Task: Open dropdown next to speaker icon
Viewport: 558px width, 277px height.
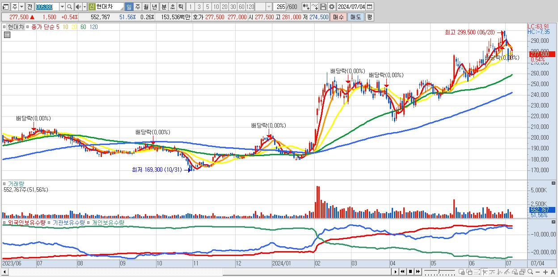Action: [85, 7]
